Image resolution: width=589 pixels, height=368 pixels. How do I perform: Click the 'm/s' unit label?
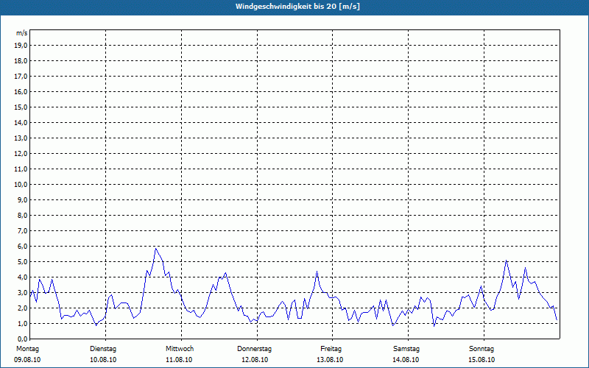(x=21, y=33)
